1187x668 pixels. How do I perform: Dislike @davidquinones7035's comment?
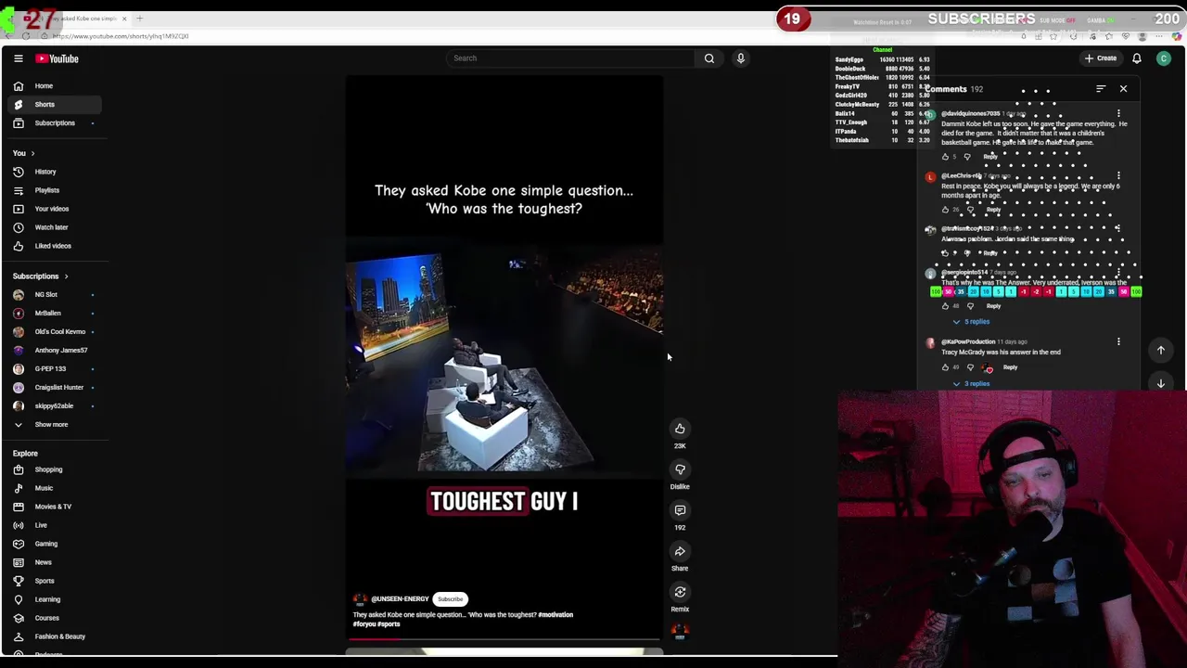click(967, 156)
